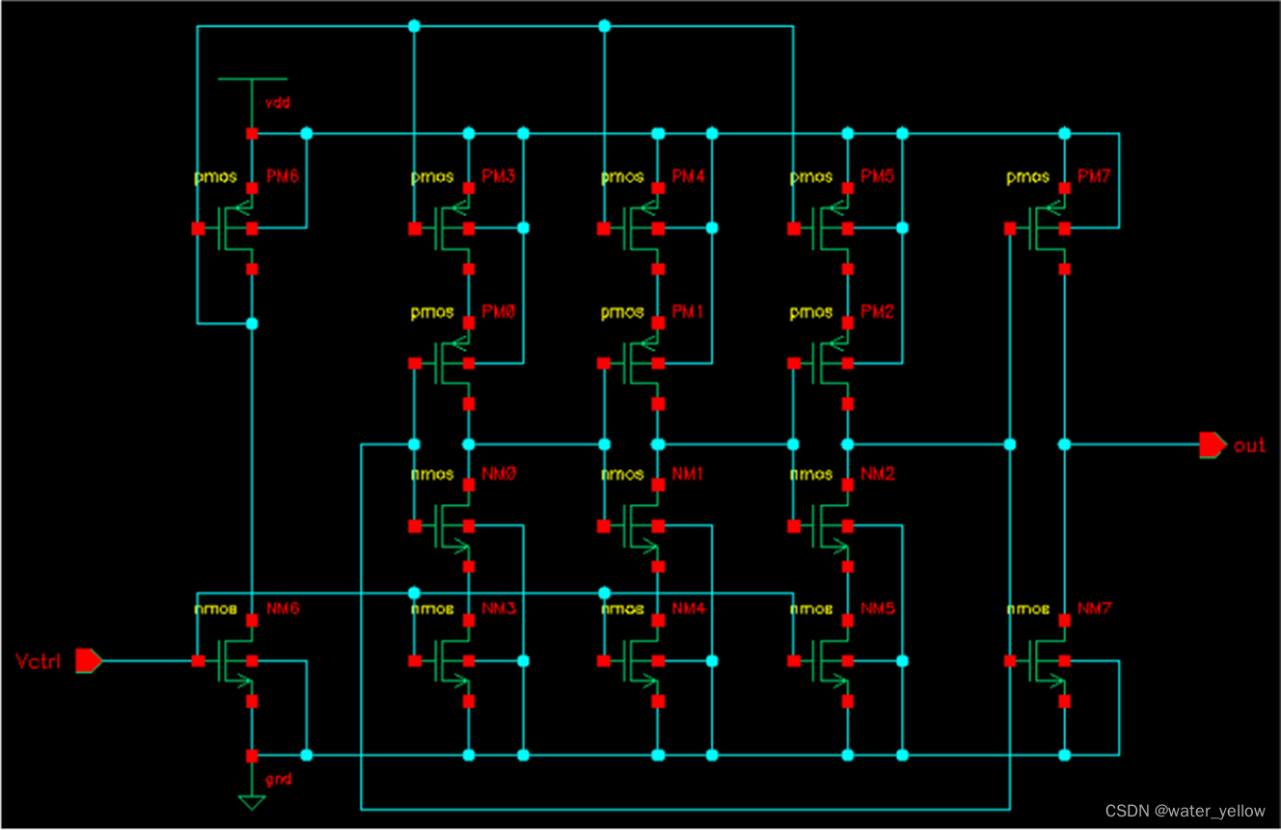Click the pmos cell label beside PM7
Image resolution: width=1281 pixels, height=830 pixels.
click(x=1027, y=177)
